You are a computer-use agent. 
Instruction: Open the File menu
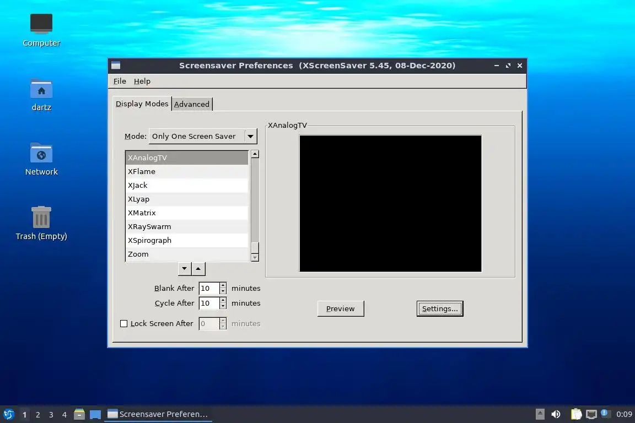point(120,81)
